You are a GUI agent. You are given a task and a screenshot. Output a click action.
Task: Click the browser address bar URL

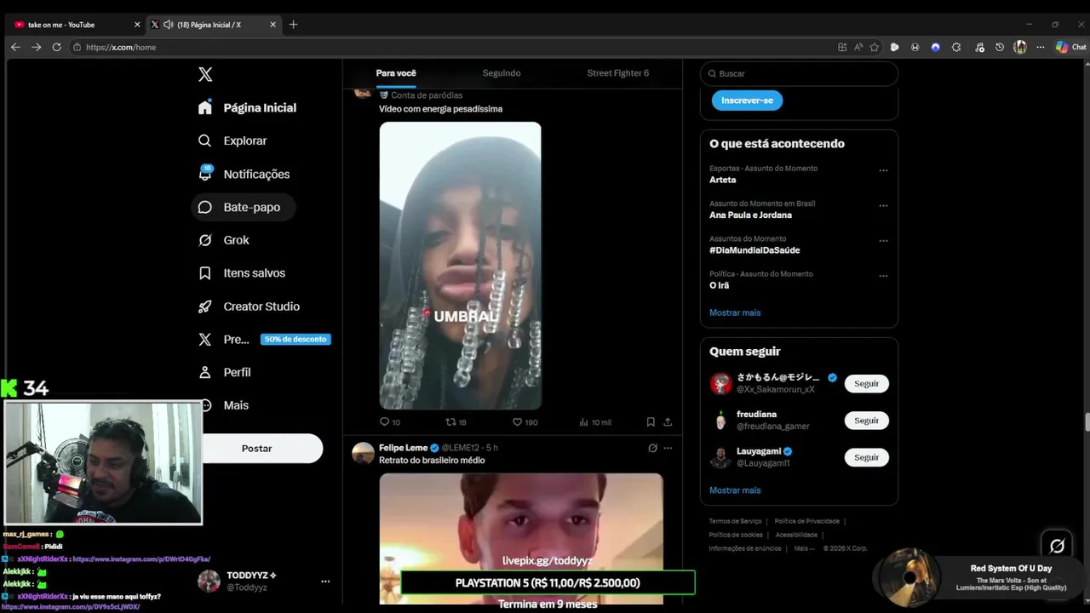click(121, 47)
